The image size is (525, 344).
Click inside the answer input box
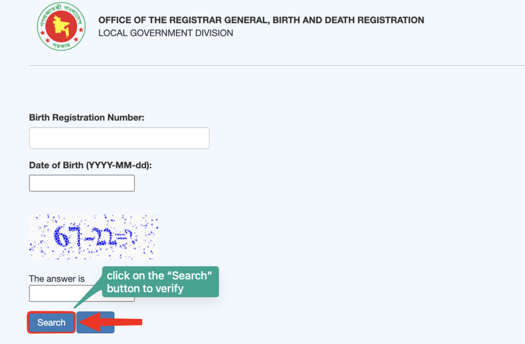[62, 293]
